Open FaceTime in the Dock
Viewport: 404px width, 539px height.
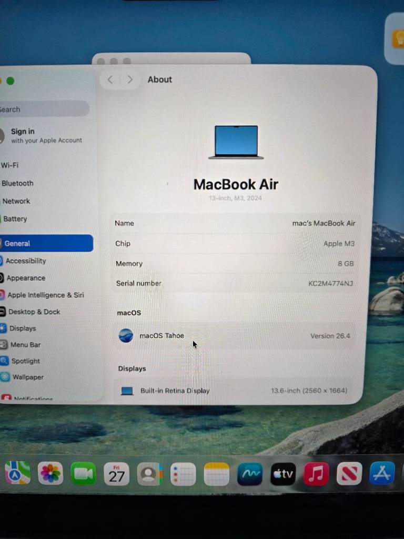(83, 474)
